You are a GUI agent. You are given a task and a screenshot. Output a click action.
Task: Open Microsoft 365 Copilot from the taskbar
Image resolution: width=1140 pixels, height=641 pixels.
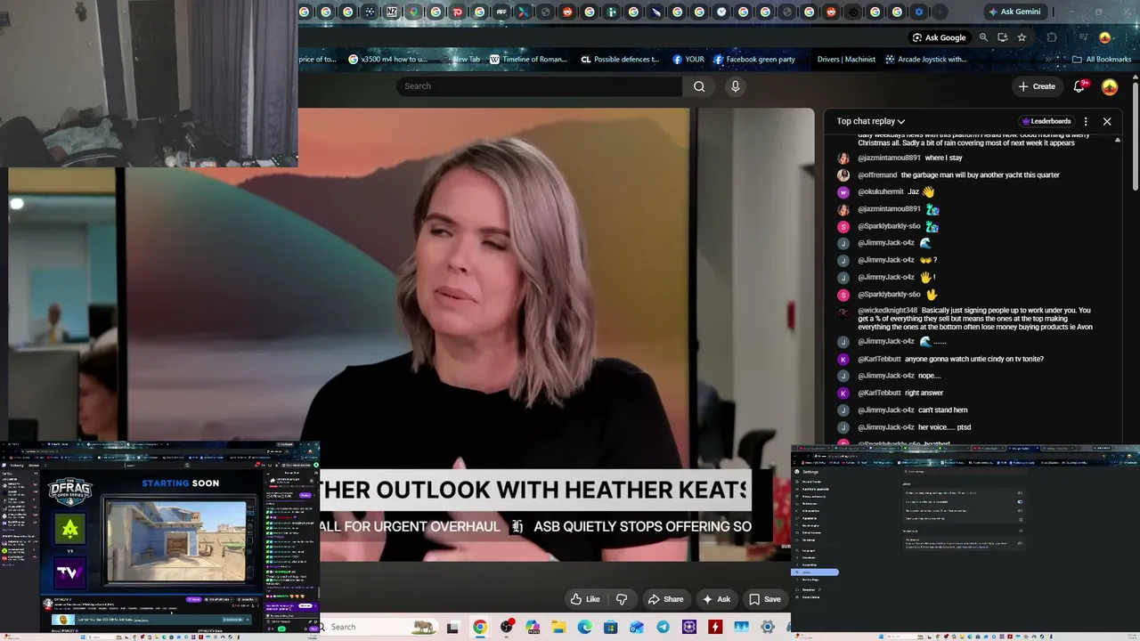point(533,627)
